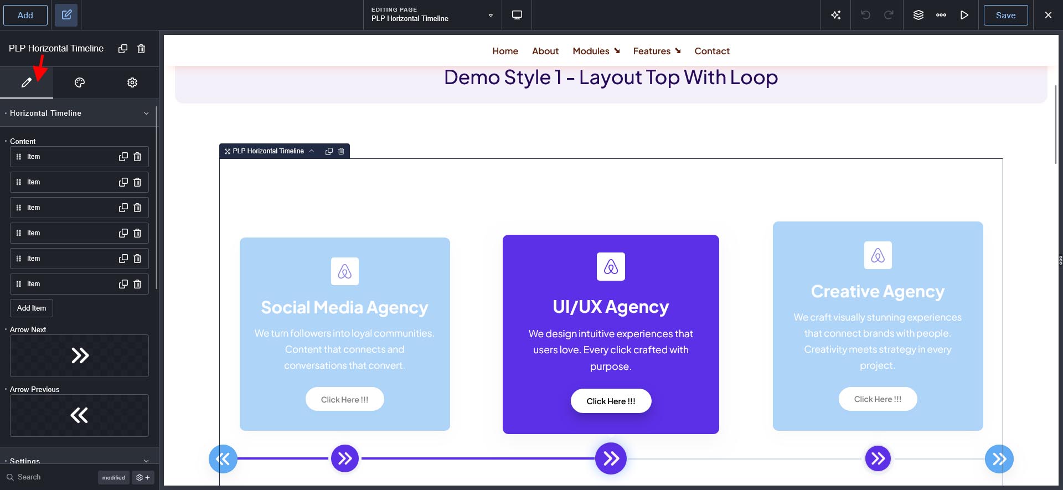
Task: Open the Contact nav link
Action: pyautogui.click(x=712, y=51)
